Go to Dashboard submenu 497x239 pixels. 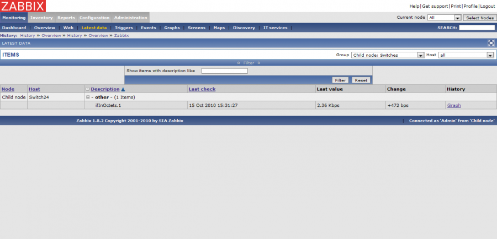[14, 28]
